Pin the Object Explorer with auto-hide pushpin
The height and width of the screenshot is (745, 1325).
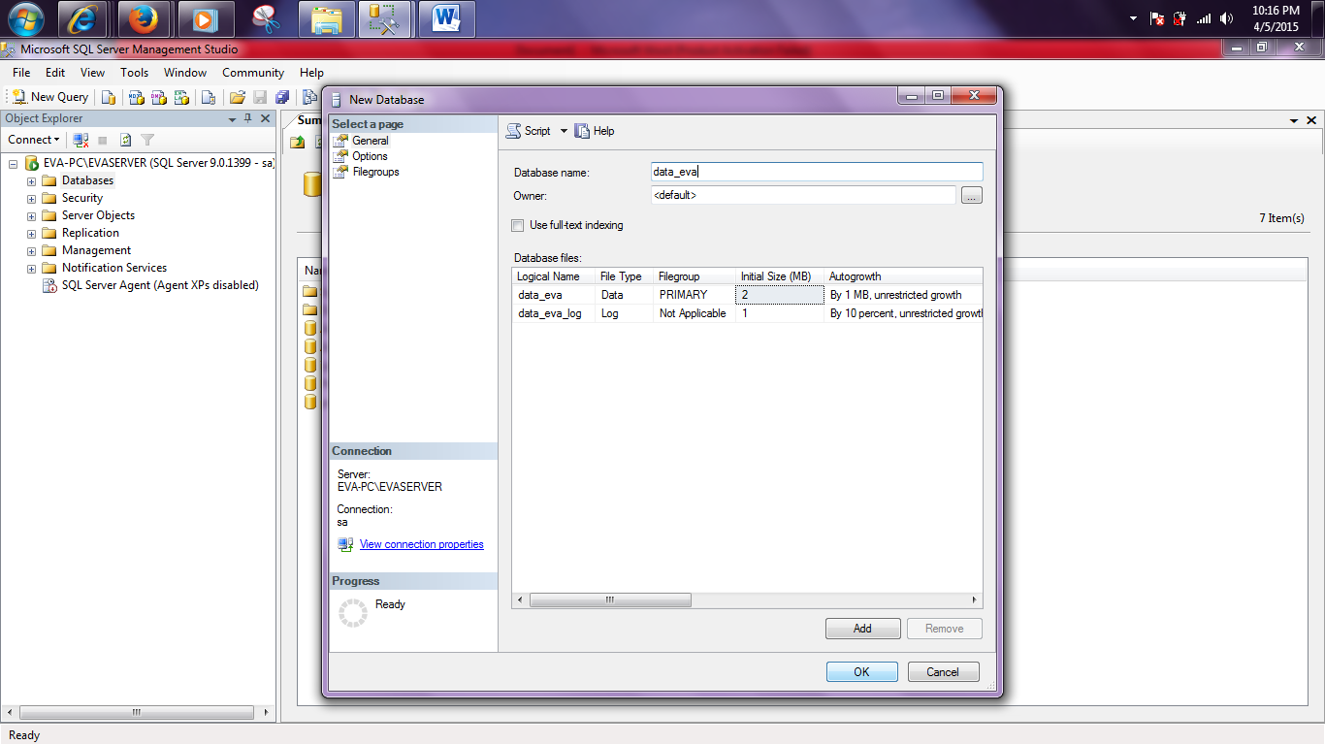(248, 118)
